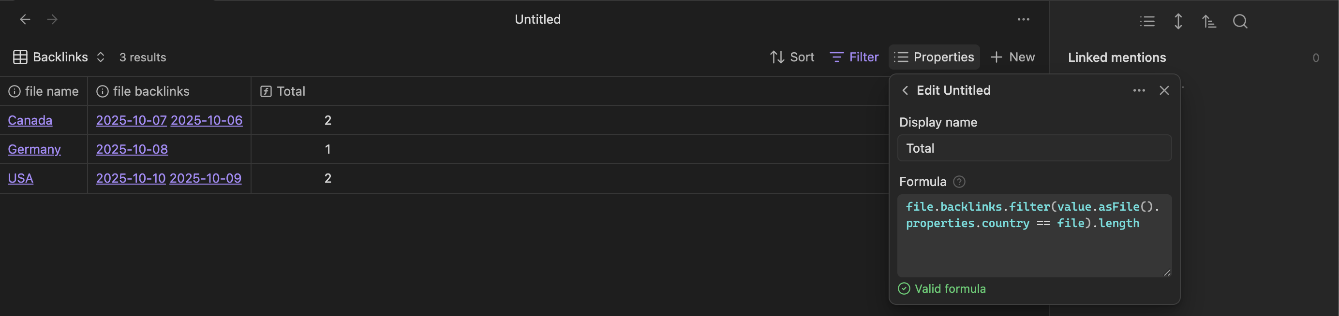Open formula help question mark icon
The height and width of the screenshot is (316, 1339).
959,182
